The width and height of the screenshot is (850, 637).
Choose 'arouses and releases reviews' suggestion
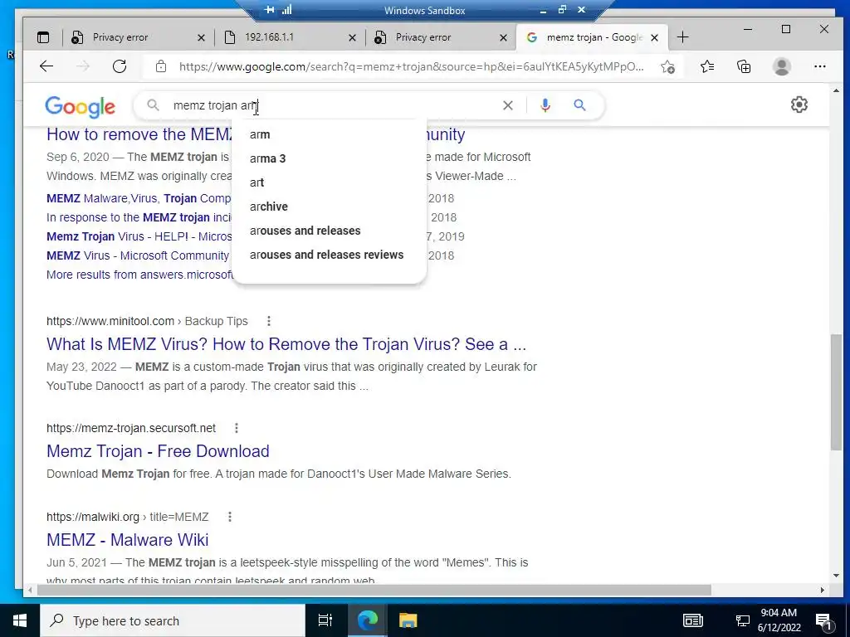pos(329,255)
